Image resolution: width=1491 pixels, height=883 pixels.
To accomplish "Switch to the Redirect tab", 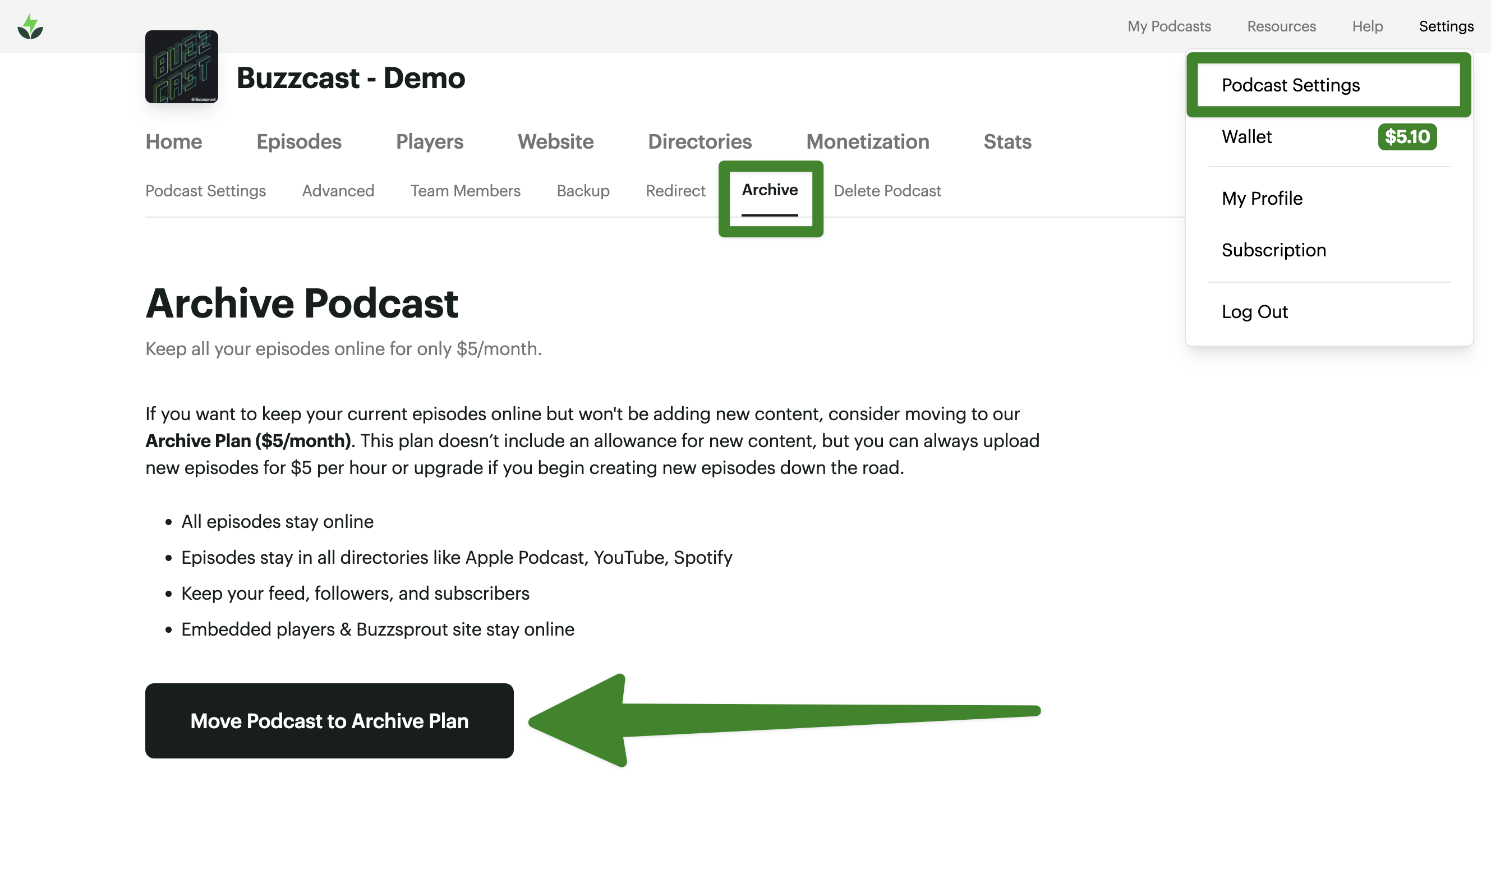I will [x=675, y=191].
